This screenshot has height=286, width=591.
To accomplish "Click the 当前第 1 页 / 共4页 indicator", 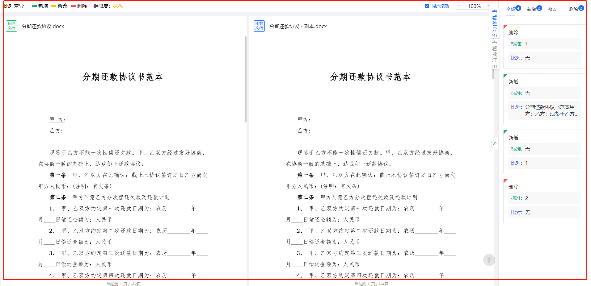I will pos(371,284).
